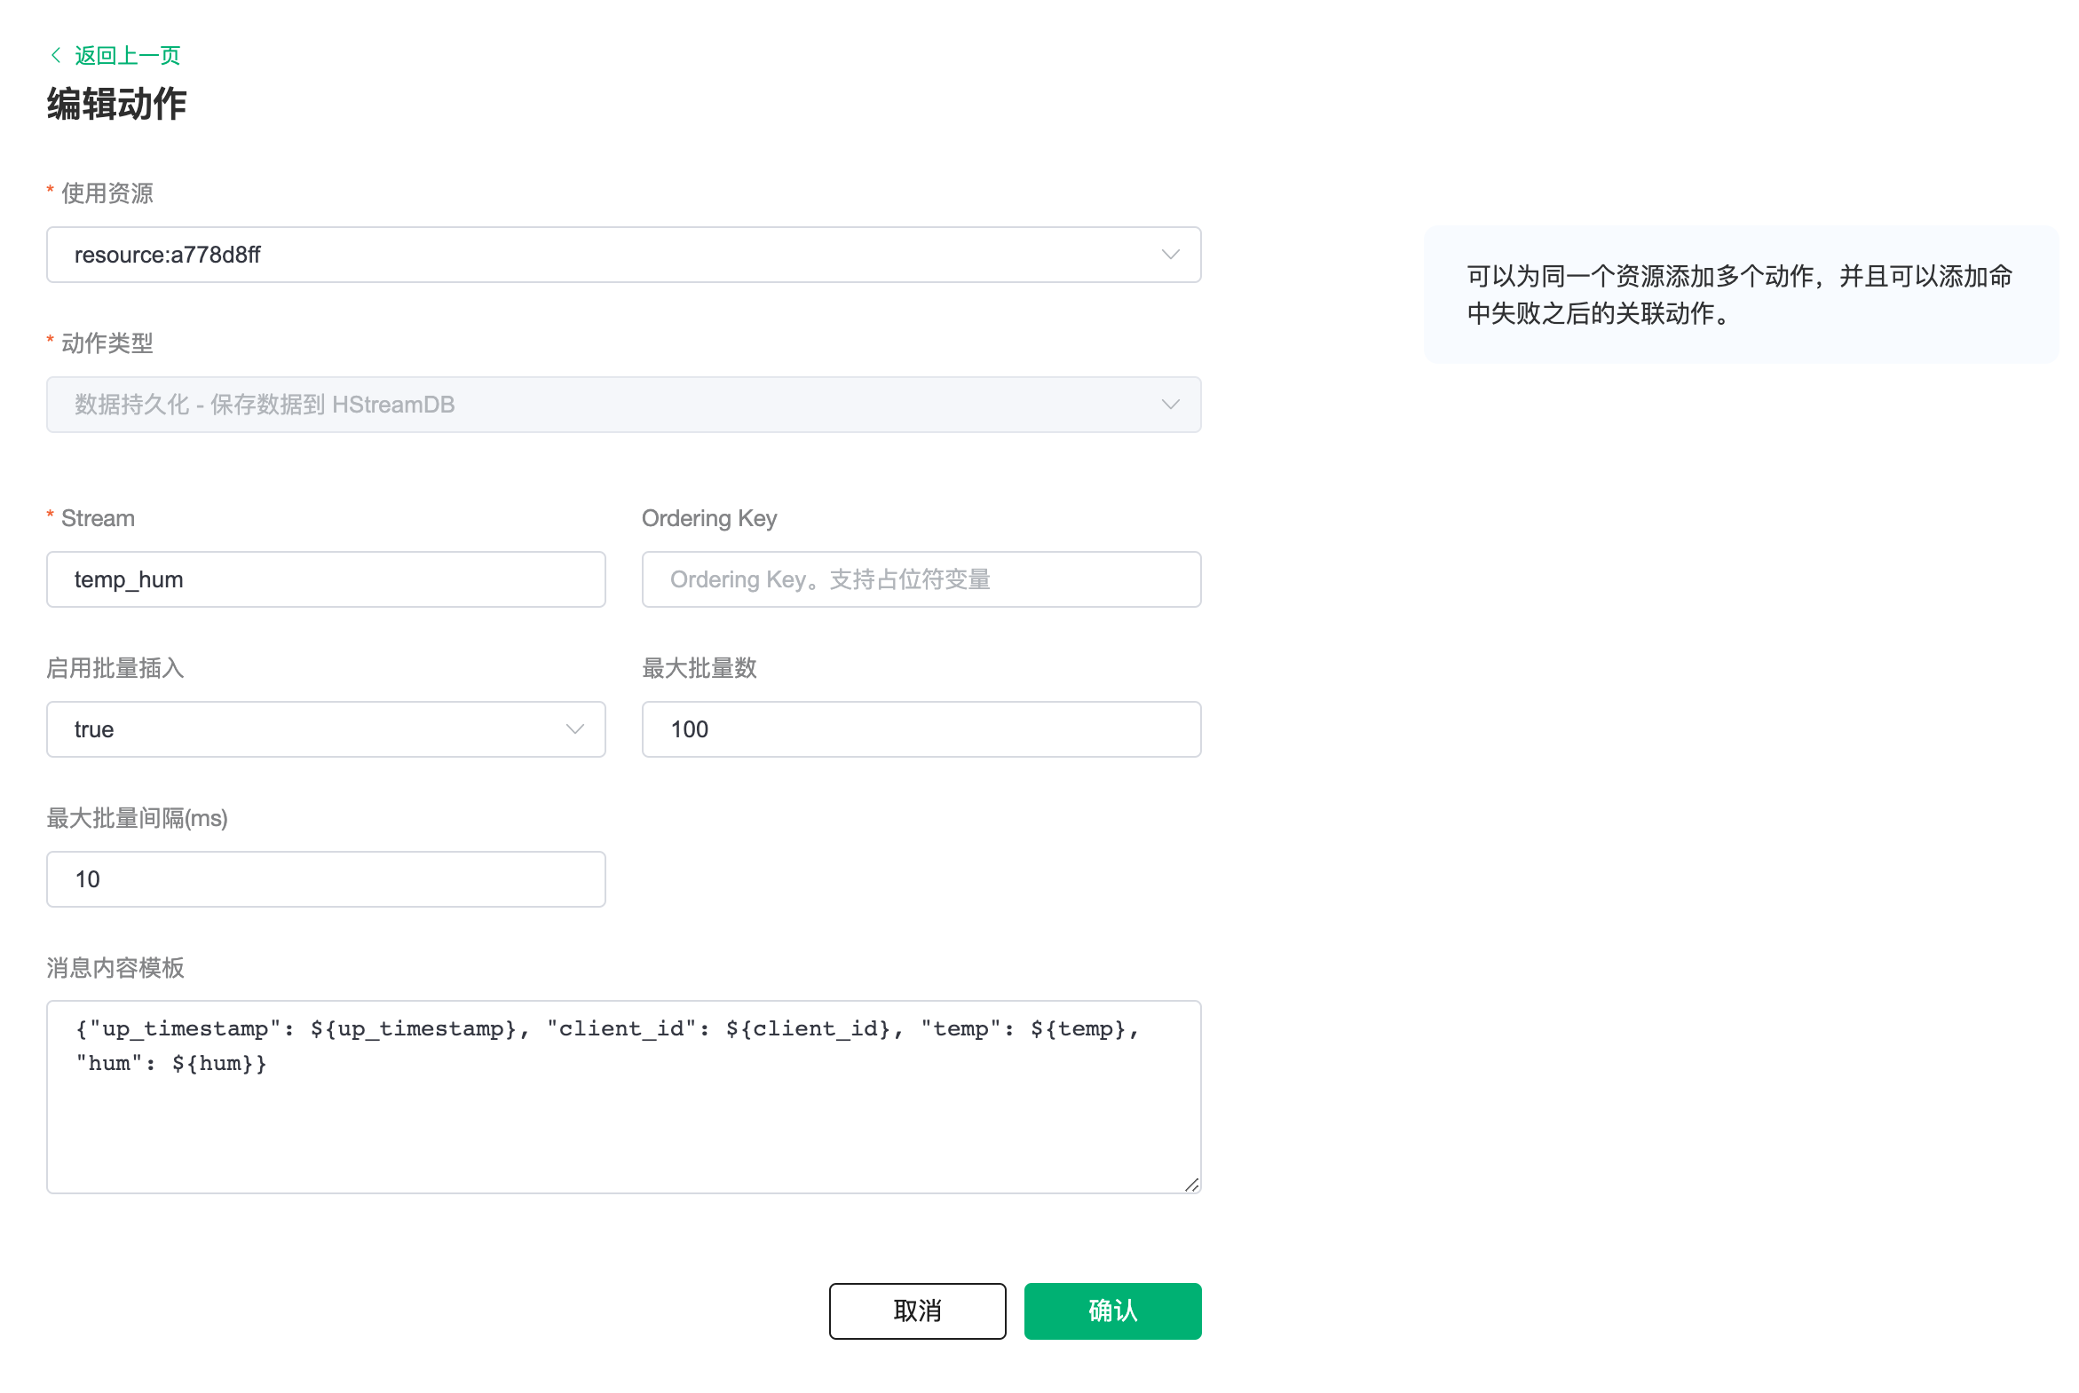Click the chevron arrow in the 启用批量插入 select
This screenshot has width=2079, height=1393.
click(574, 729)
